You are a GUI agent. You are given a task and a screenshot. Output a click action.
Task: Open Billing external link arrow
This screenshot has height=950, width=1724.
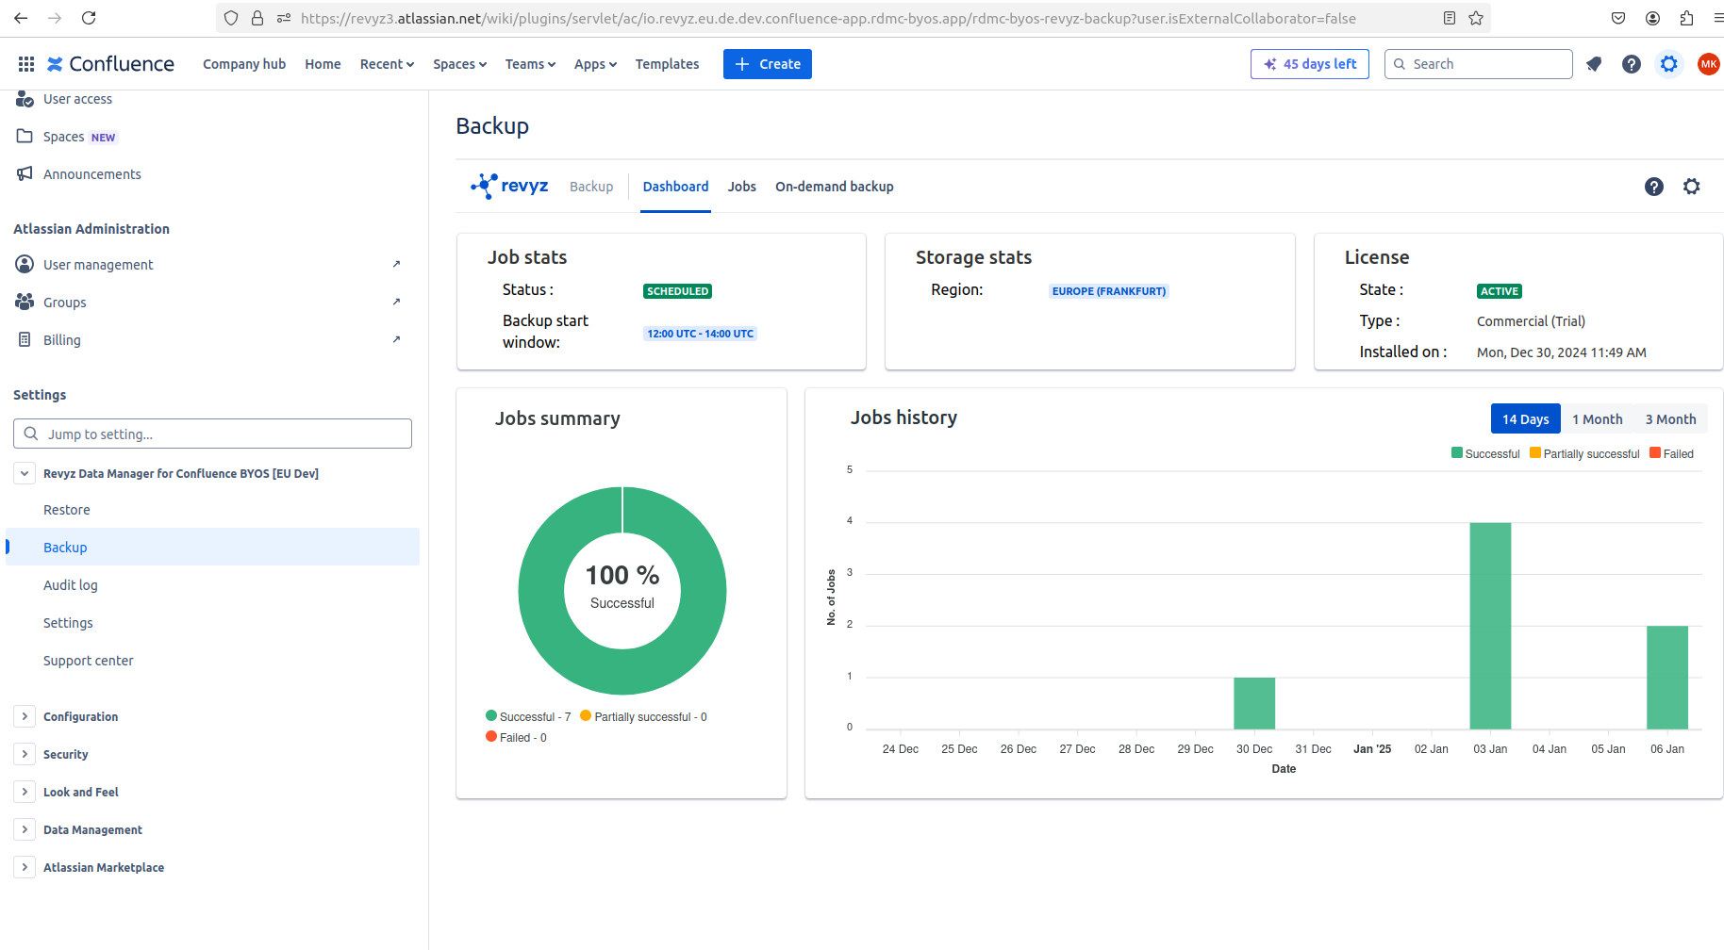point(396,339)
